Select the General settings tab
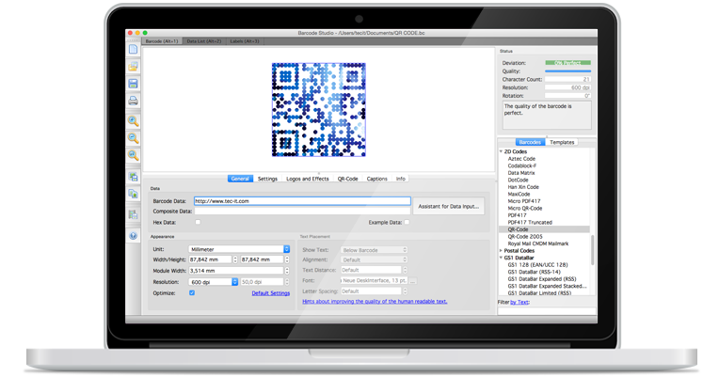This screenshot has width=719, height=377. (x=240, y=179)
